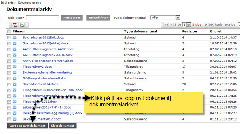Viewport: 240px width, 134px height.
Task: Export list as PDF icon
Action: click(15, 25)
